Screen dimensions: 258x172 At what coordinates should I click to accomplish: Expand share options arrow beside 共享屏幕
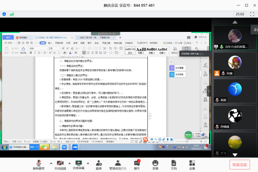point(88,163)
